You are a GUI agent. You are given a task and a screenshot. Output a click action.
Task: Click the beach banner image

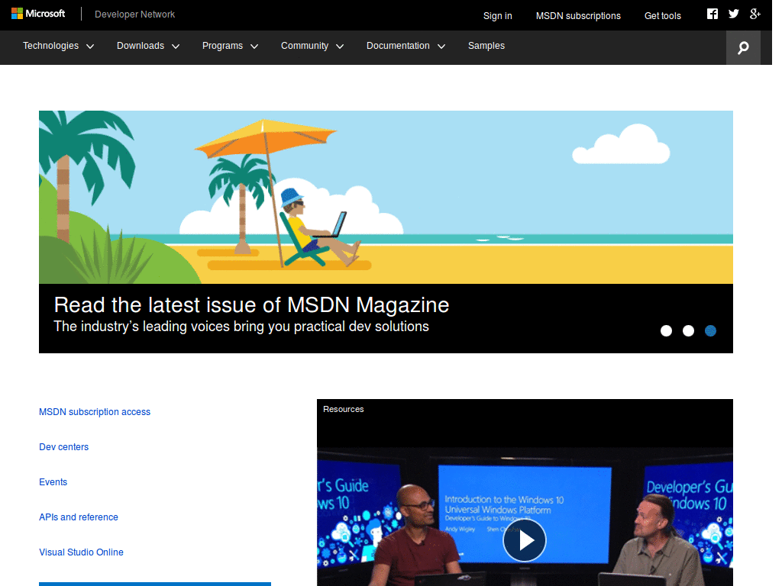(386, 198)
